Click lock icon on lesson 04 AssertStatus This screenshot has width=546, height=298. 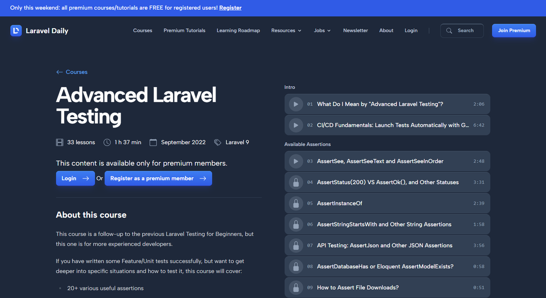click(296, 182)
